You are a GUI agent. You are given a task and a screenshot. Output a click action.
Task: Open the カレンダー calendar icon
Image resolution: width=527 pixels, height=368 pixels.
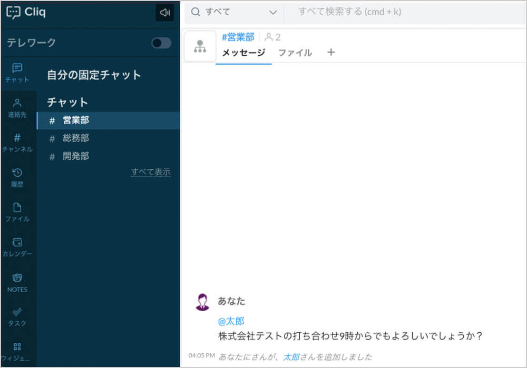[17, 247]
